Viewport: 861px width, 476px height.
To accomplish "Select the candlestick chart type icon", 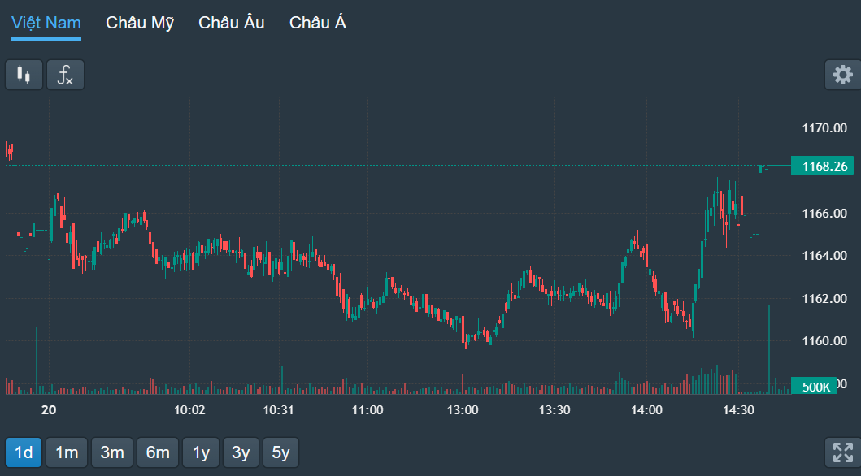I will pyautogui.click(x=23, y=74).
